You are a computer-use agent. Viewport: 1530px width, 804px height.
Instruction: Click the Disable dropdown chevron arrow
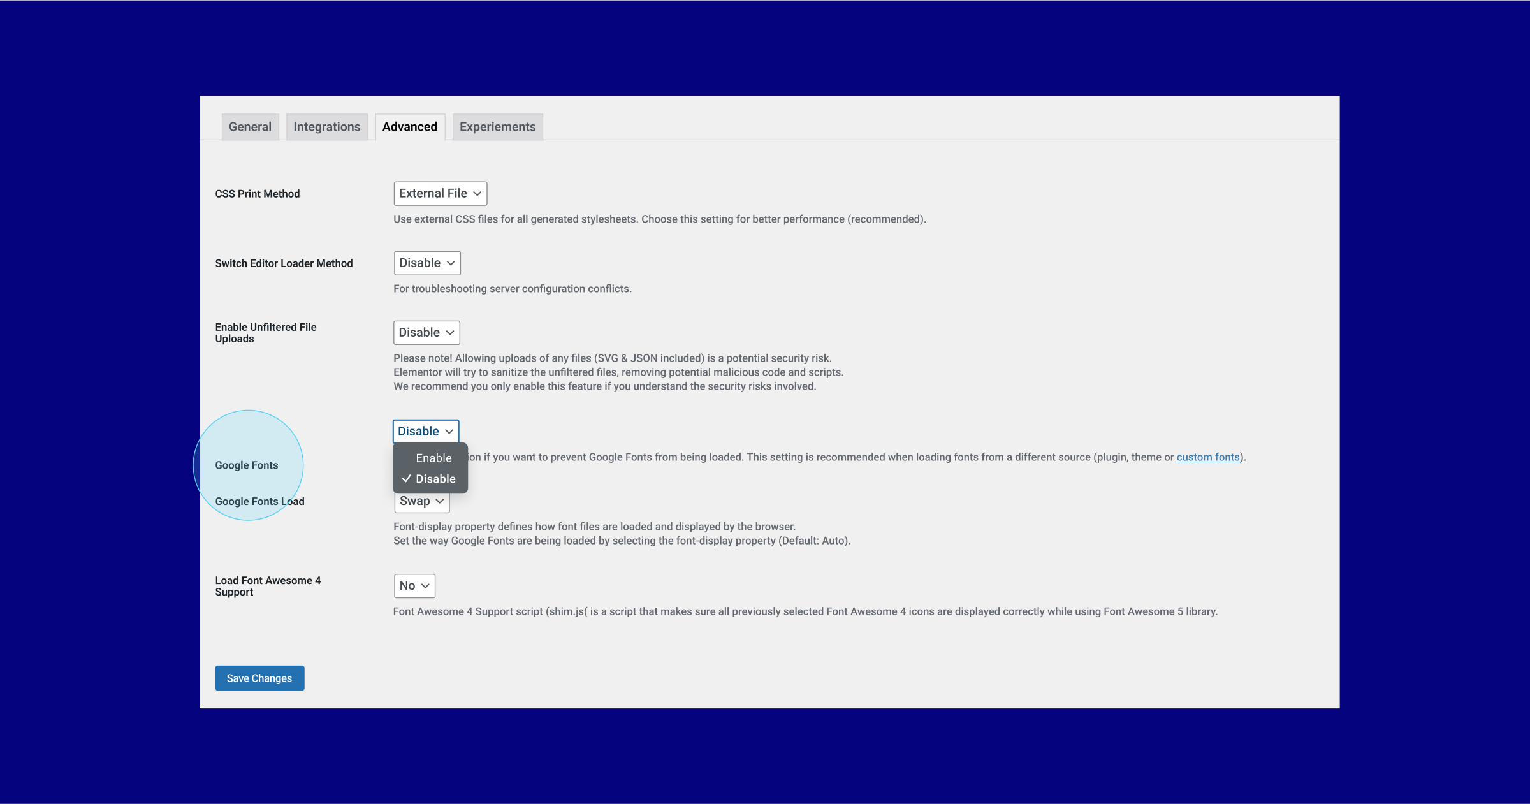pos(449,429)
